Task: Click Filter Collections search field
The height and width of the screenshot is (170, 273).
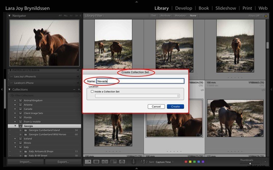Action: point(44,95)
